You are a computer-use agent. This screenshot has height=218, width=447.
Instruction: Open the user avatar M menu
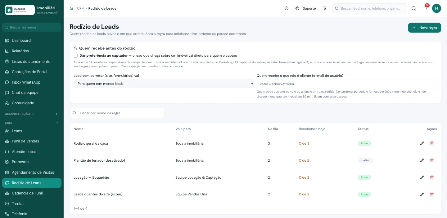pyautogui.click(x=436, y=8)
